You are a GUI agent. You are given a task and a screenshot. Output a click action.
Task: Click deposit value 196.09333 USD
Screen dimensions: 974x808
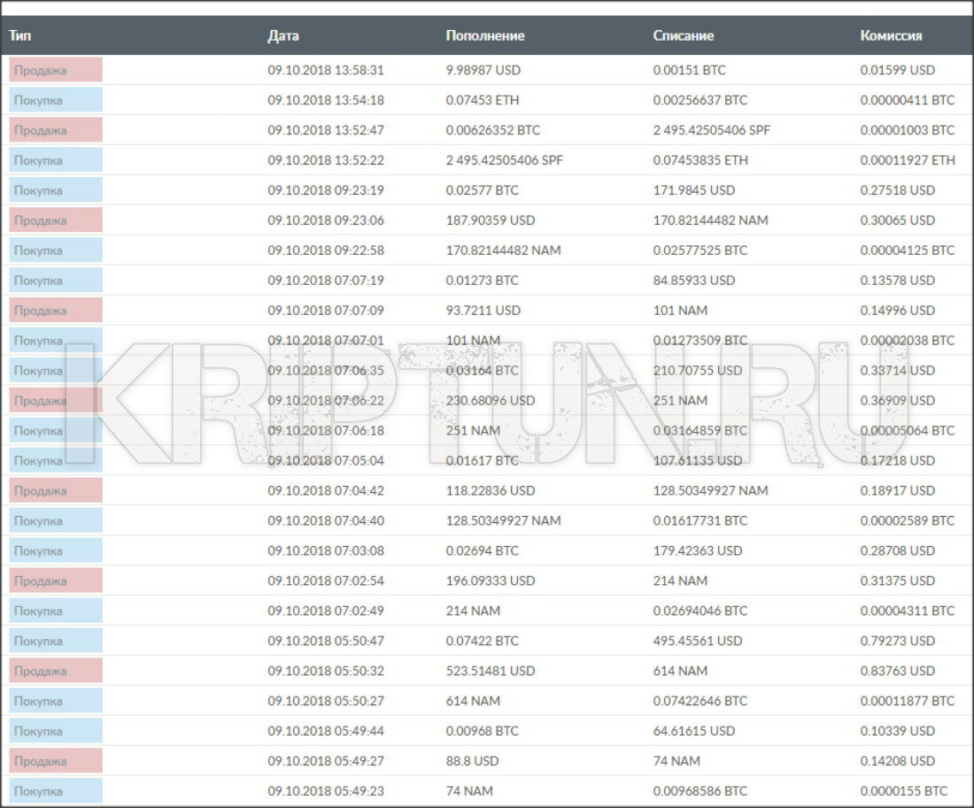491,581
